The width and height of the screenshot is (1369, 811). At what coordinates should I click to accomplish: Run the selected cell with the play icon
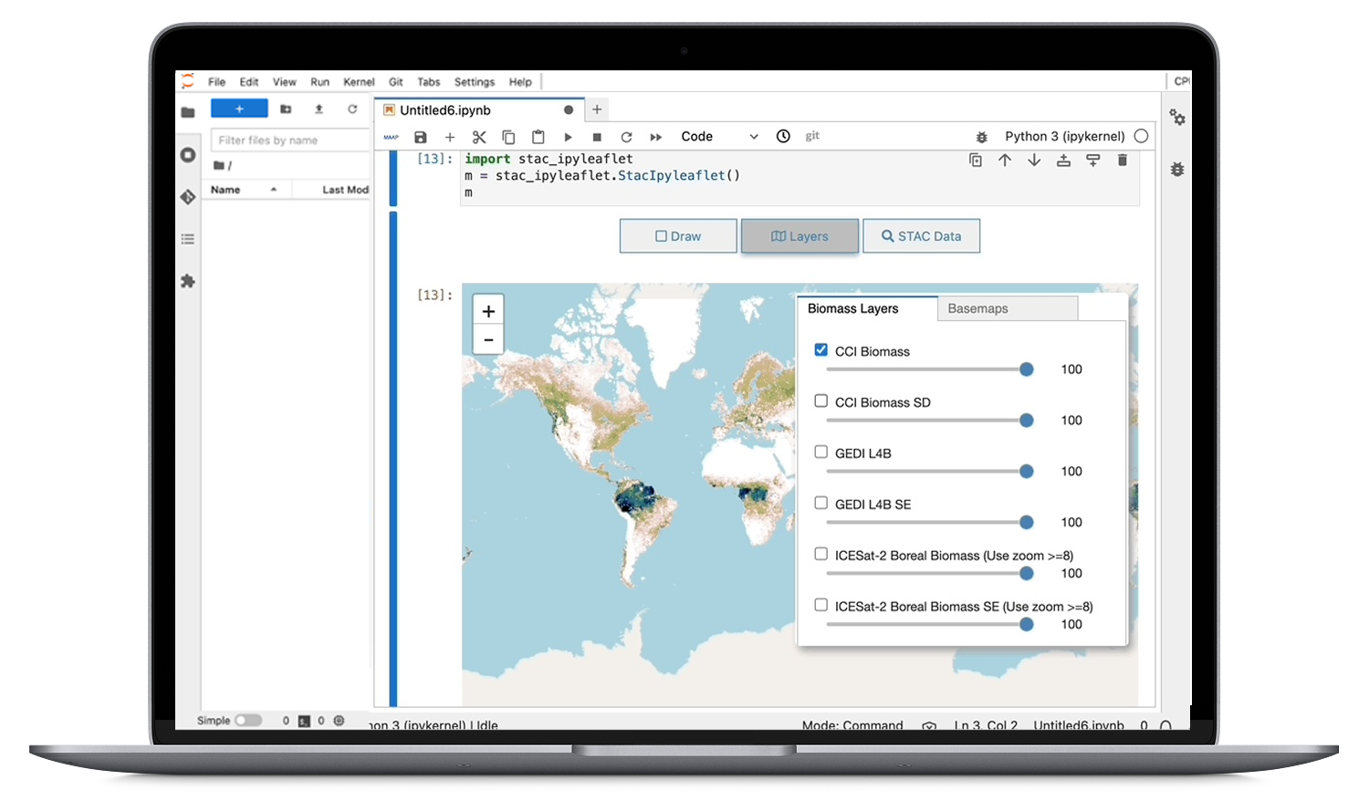(x=568, y=137)
